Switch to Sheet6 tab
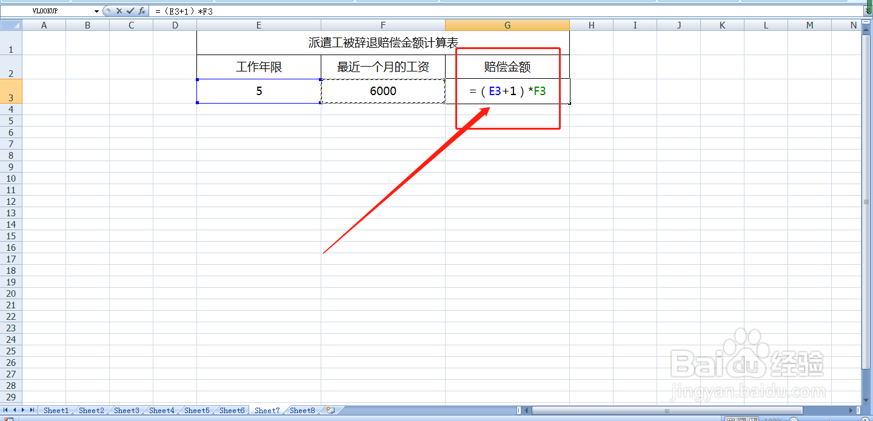The width and height of the screenshot is (873, 421). (232, 410)
